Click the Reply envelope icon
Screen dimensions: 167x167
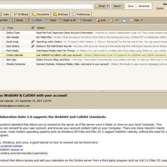coord(48,20)
